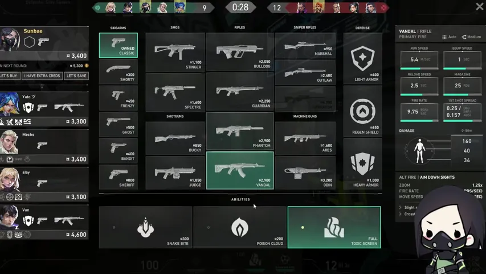Click Sunbae's empty armor hexagon slot
Viewport: 486px width, 274px height.
point(29,42)
